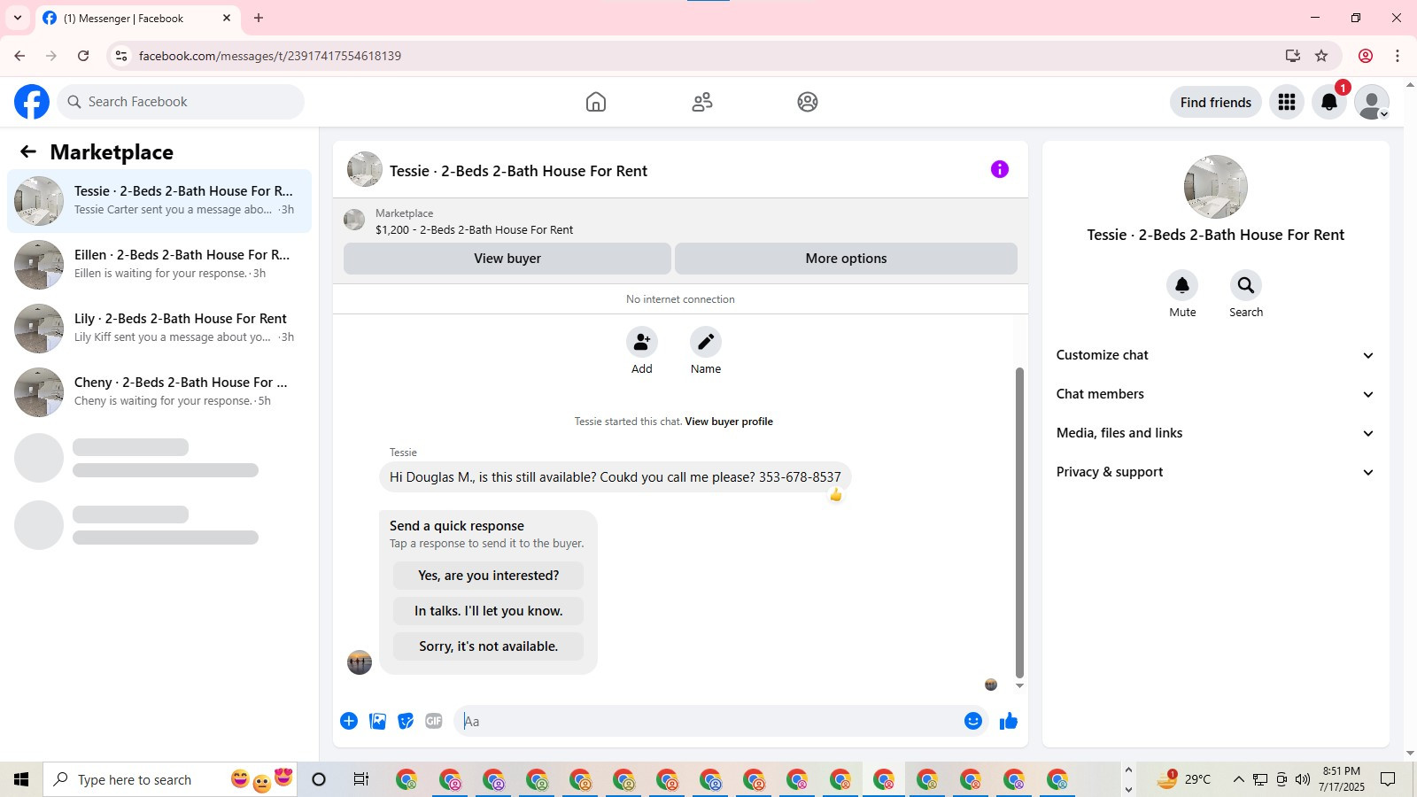Send quick reply "In talks. I'll let you know."
Screen dimensions: 1417x797
(x=488, y=611)
